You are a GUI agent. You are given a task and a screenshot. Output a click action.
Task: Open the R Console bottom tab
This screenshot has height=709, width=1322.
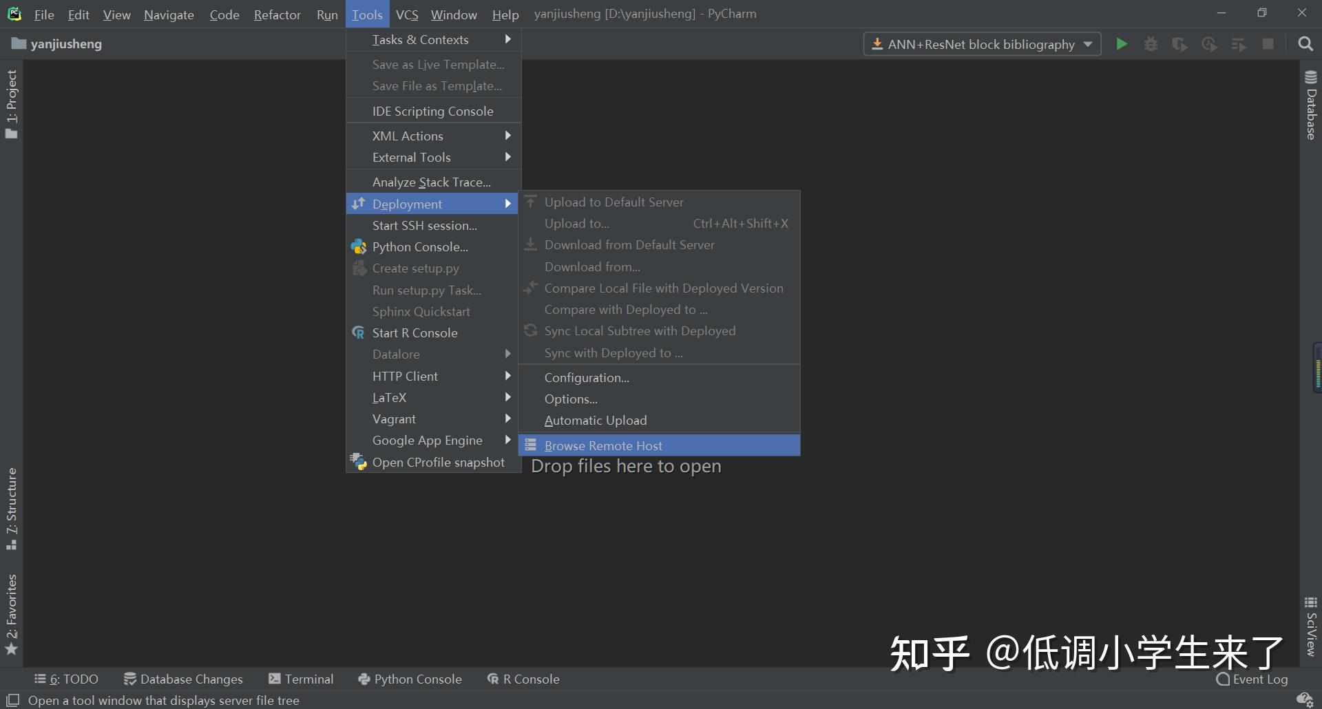click(523, 679)
